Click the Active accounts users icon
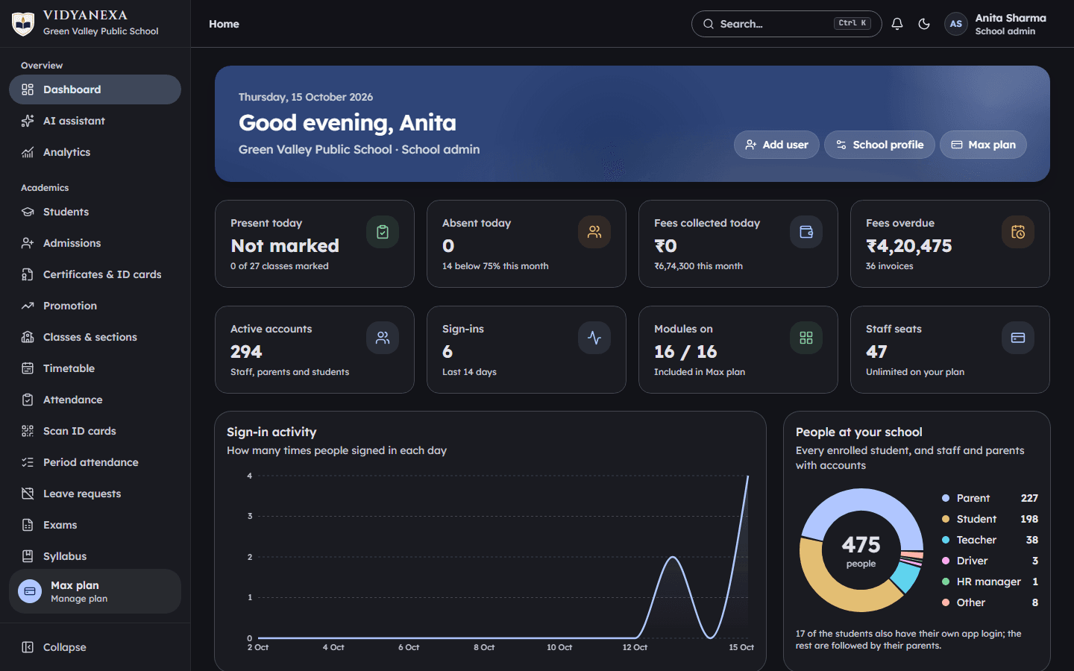Viewport: 1074px width, 671px height. click(383, 338)
